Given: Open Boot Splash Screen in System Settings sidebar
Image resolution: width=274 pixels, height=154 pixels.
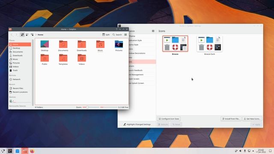Looking at the screenshot, I should [x=137, y=83].
